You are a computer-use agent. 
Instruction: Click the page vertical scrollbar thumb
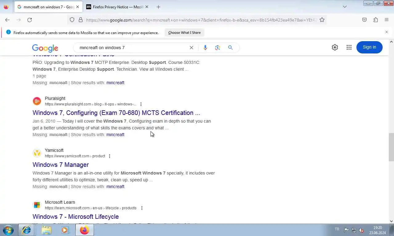(391, 147)
